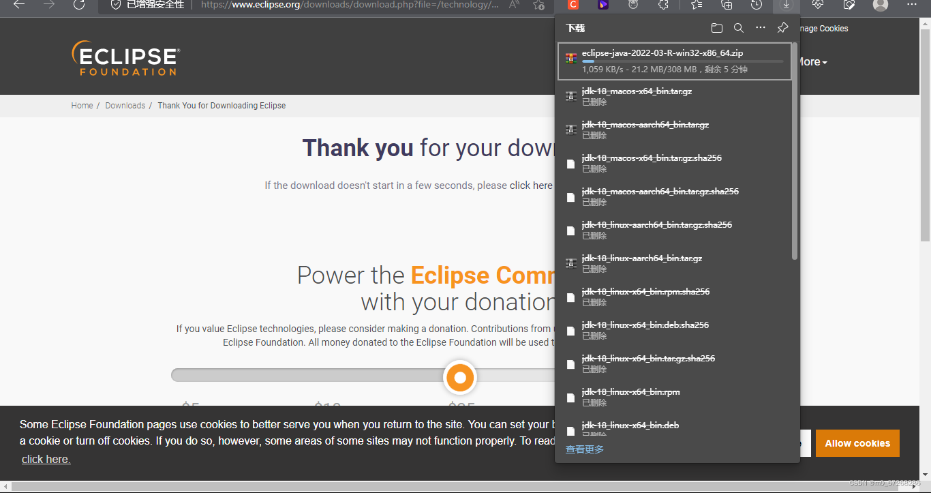931x493 pixels.
Task: Click the address bar URL field
Action: pyautogui.click(x=350, y=5)
